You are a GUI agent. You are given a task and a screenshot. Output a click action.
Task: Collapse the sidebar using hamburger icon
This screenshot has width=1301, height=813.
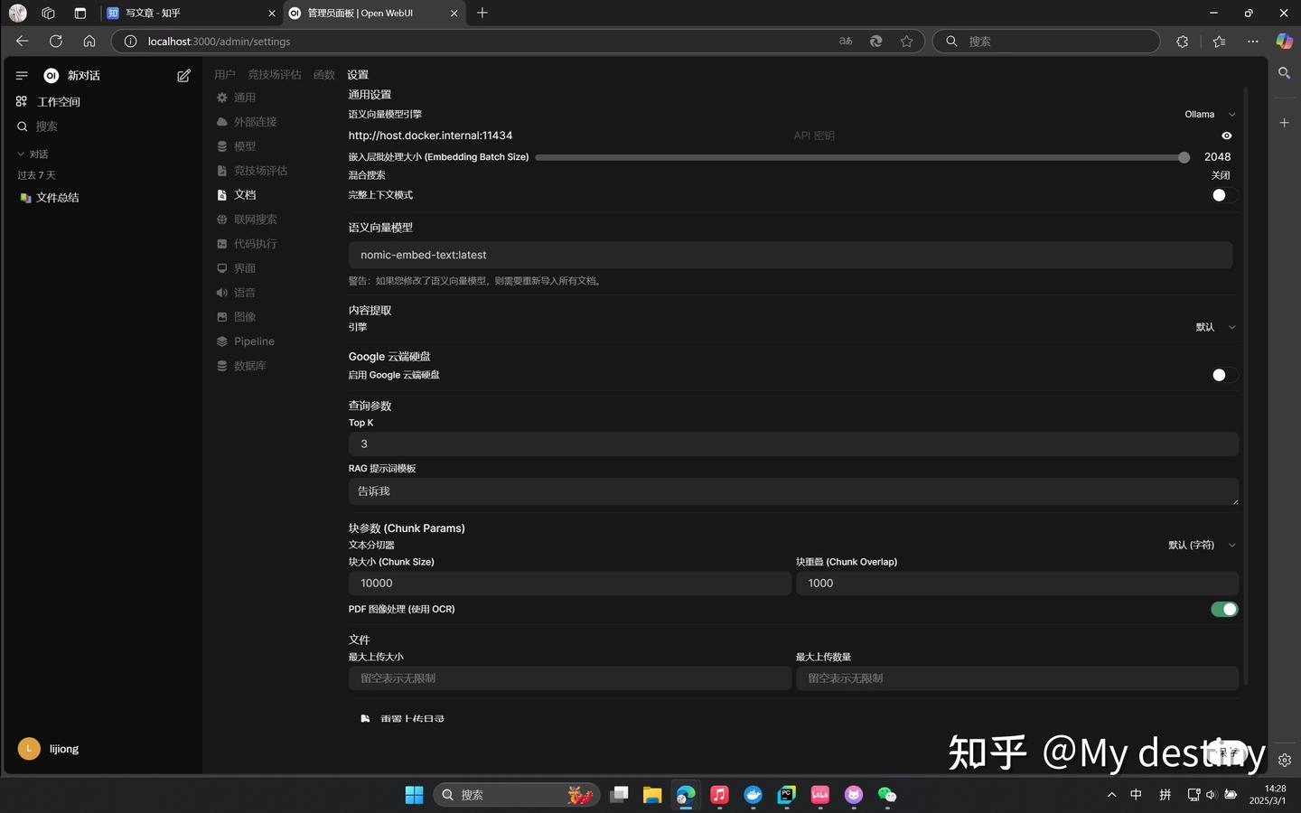pyautogui.click(x=22, y=76)
